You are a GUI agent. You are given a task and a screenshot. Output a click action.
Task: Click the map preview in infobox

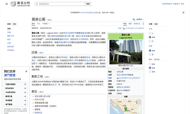coord(126,106)
